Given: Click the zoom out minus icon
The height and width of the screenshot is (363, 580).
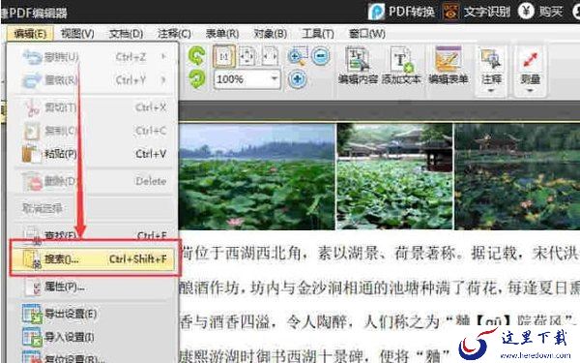Looking at the screenshot, I should pos(320,56).
